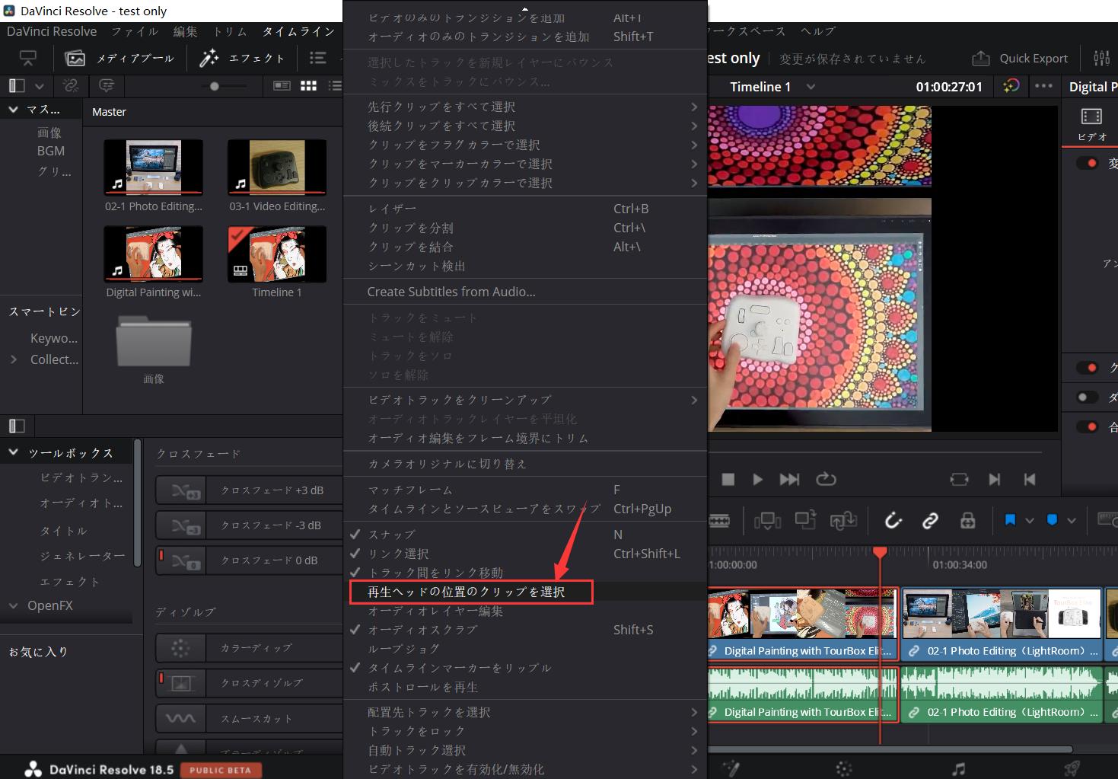This screenshot has width=1118, height=779.
Task: Expand the Collect... smart bin
Action: [x=13, y=359]
